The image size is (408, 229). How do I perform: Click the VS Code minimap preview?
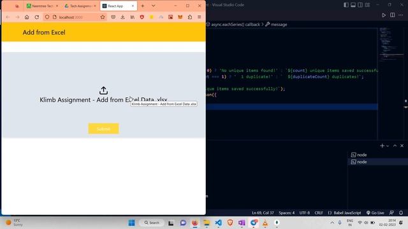pos(391,44)
